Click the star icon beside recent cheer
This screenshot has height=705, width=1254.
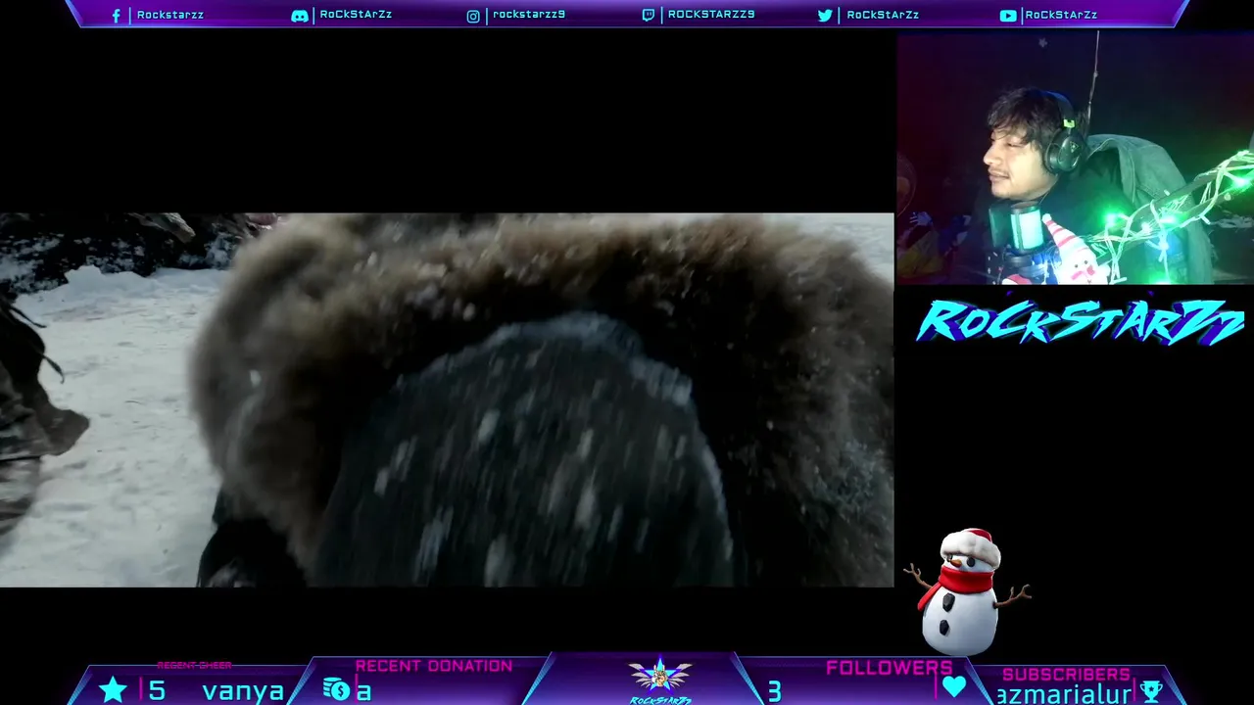pos(114,689)
